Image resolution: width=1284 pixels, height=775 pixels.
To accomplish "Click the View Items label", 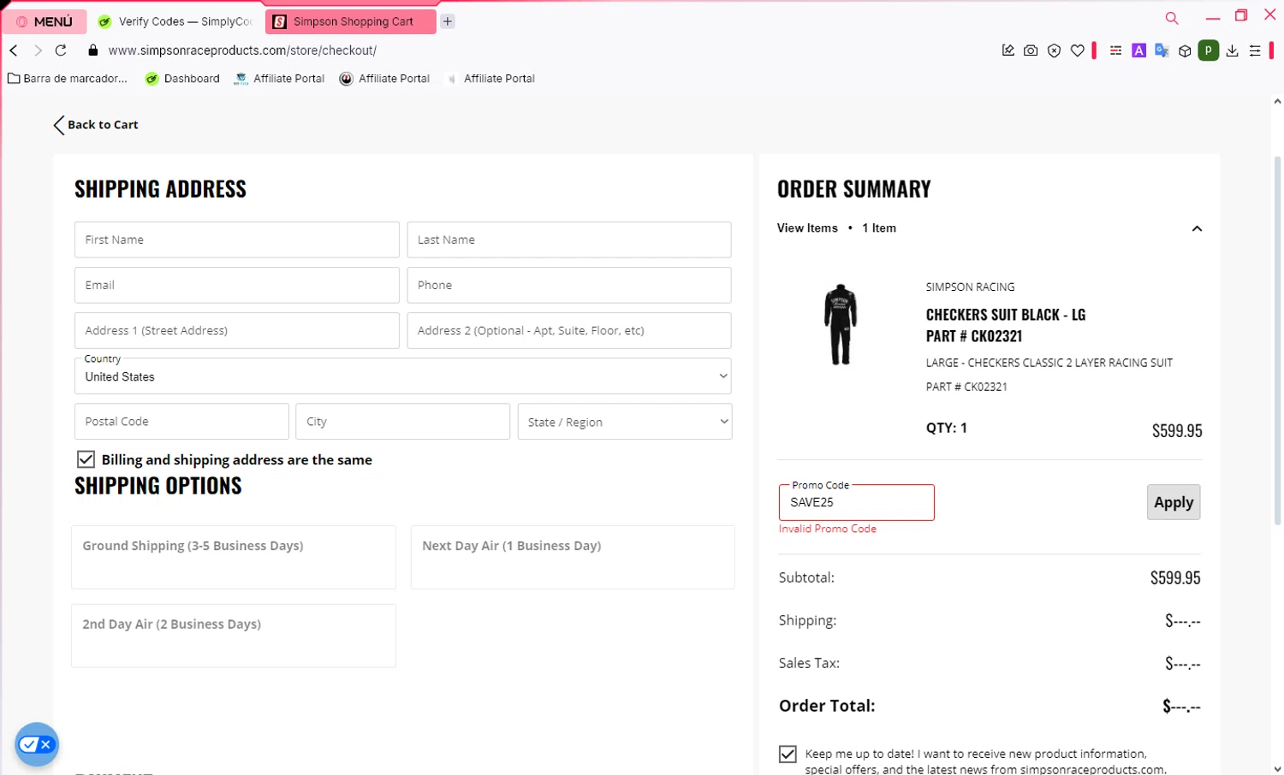I will (x=807, y=228).
